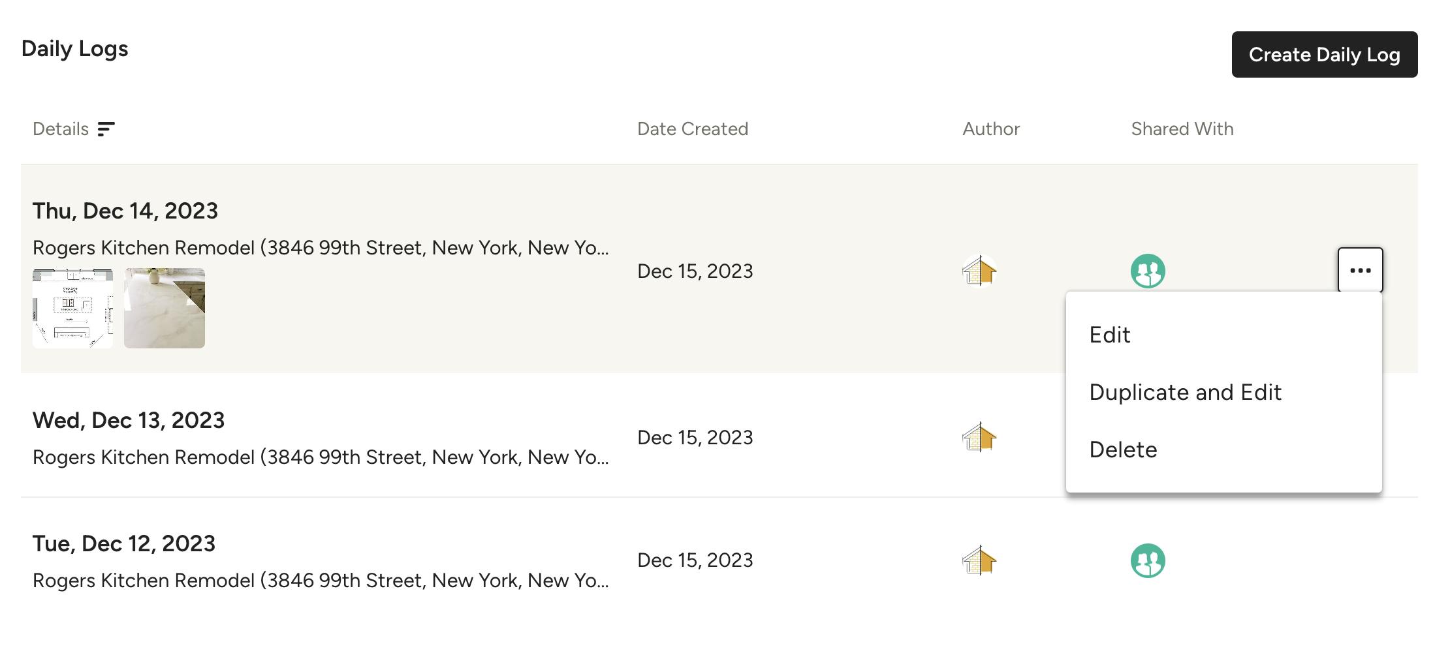This screenshot has height=655, width=1435.
Task: Click the Daily Logs heading
Action: 76,47
